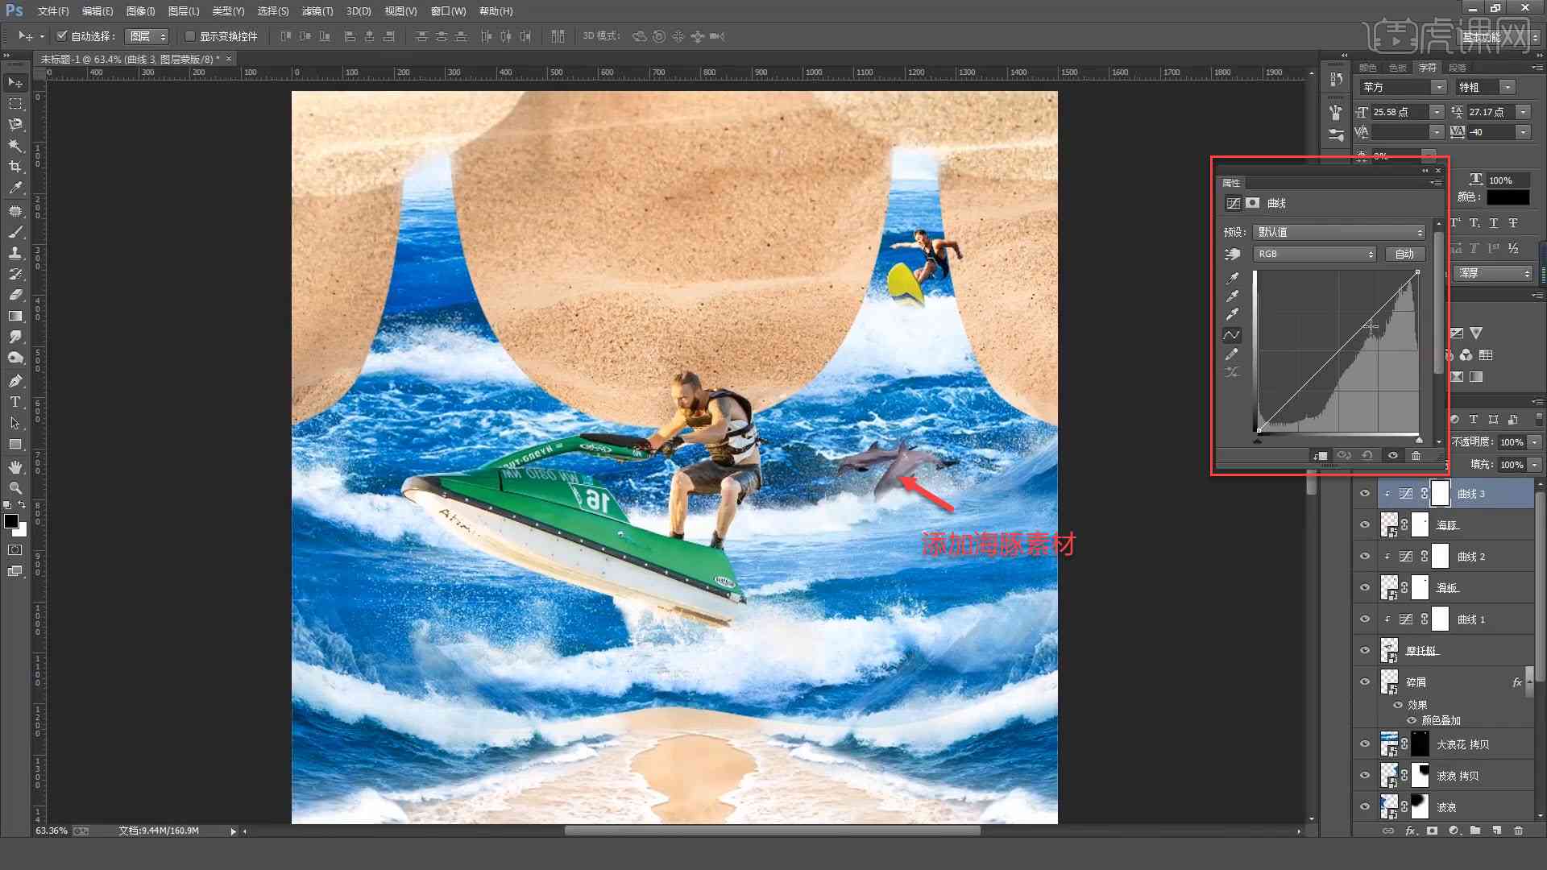Open the 滤镜(T) menu
The width and height of the screenshot is (1547, 870).
coord(317,11)
